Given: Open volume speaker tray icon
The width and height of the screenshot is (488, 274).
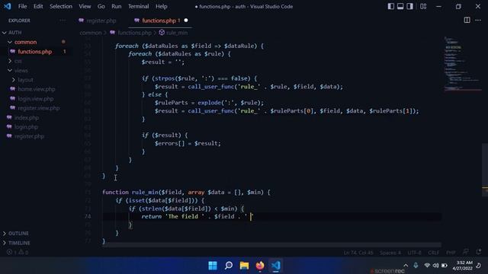Looking at the screenshot, I should pos(435,266).
